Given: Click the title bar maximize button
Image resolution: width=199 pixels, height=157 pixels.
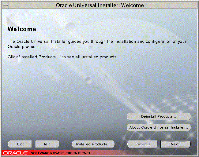Looking at the screenshot, I should click(194, 5).
